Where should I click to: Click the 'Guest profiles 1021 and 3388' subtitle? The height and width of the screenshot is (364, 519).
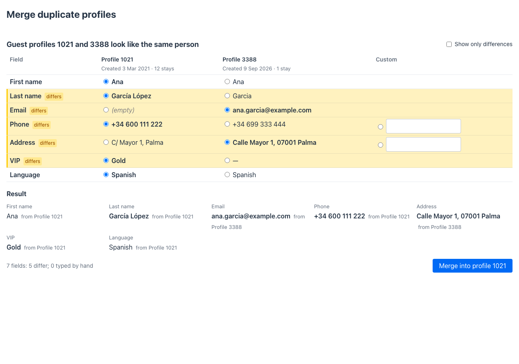[x=103, y=44]
